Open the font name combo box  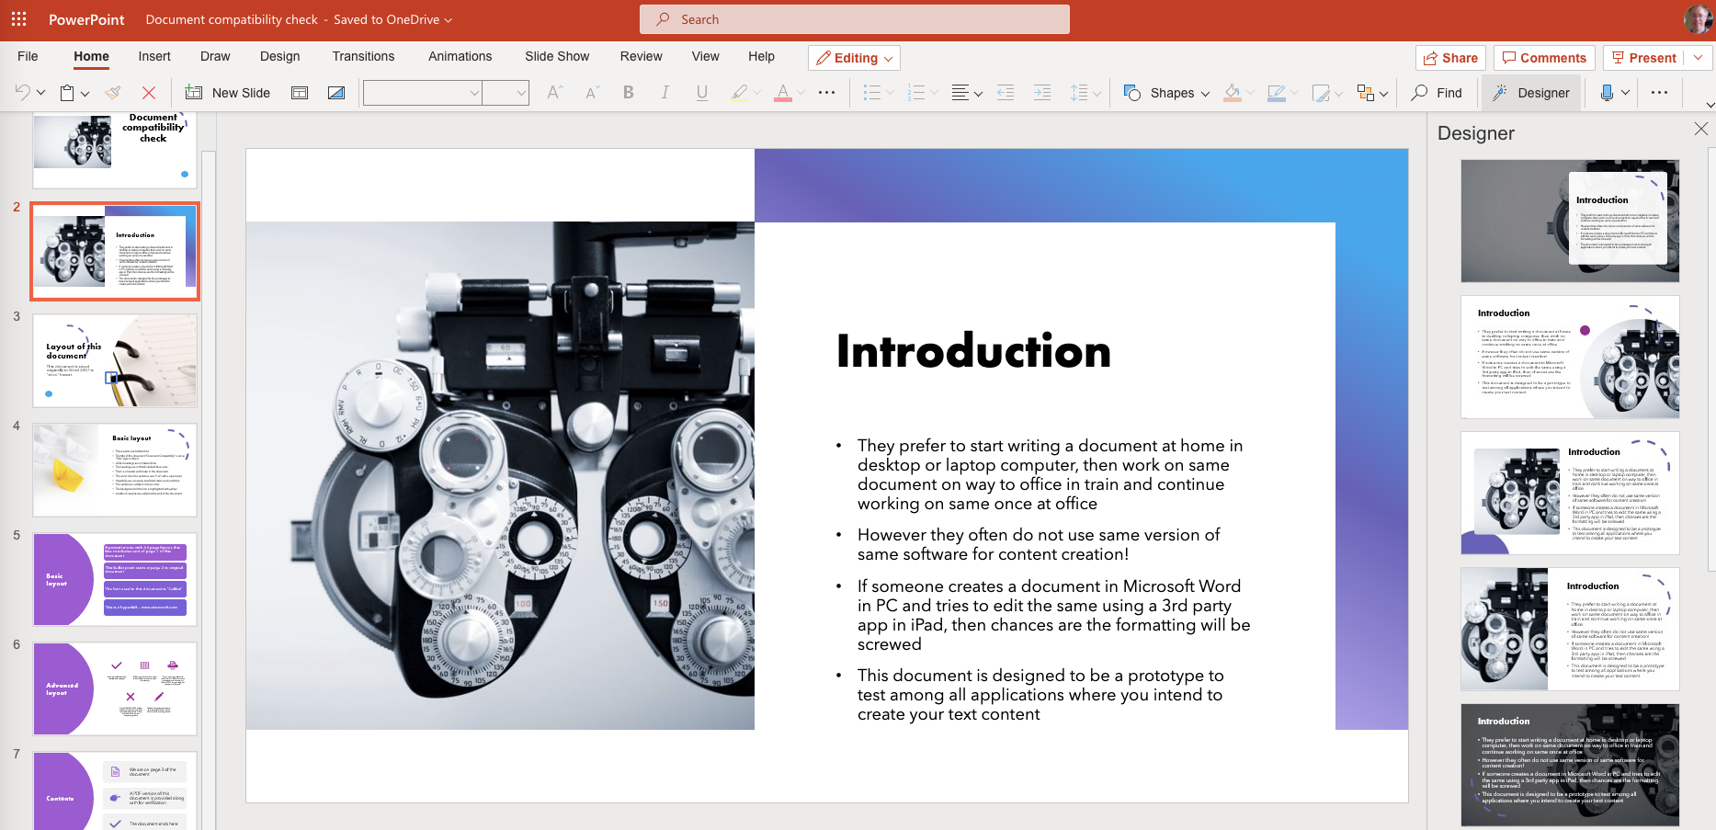[x=422, y=92]
